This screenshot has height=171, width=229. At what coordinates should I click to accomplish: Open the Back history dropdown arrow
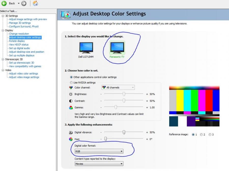[x=19, y=3]
